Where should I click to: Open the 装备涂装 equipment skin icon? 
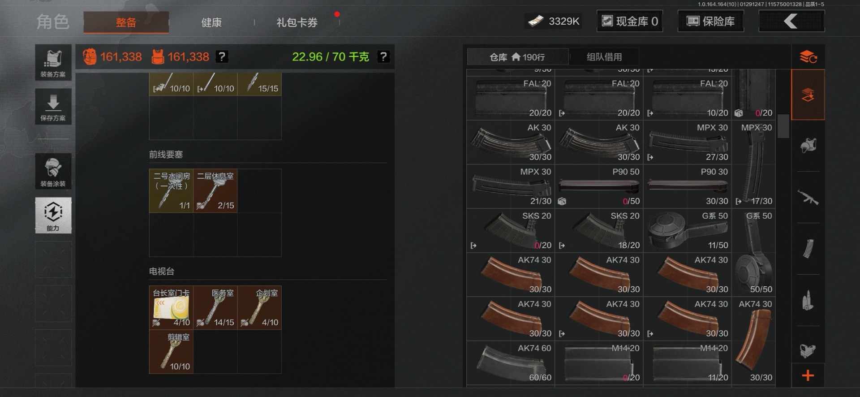[x=53, y=171]
